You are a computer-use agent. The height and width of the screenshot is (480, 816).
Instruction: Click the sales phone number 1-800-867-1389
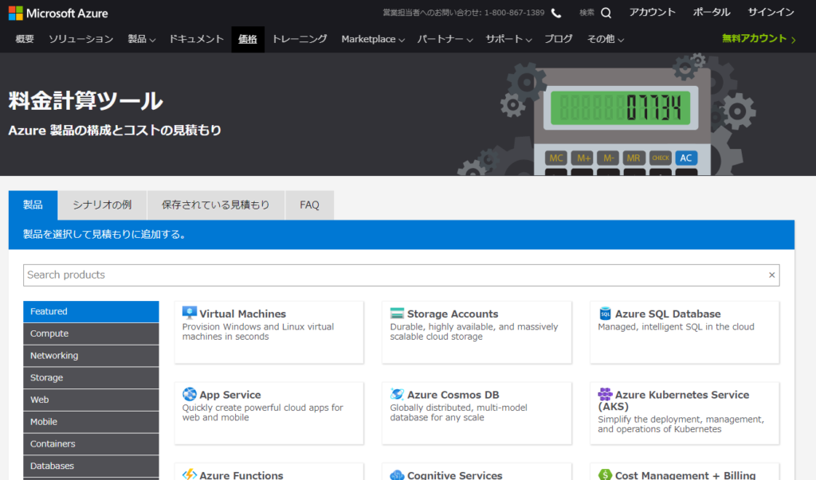point(514,13)
